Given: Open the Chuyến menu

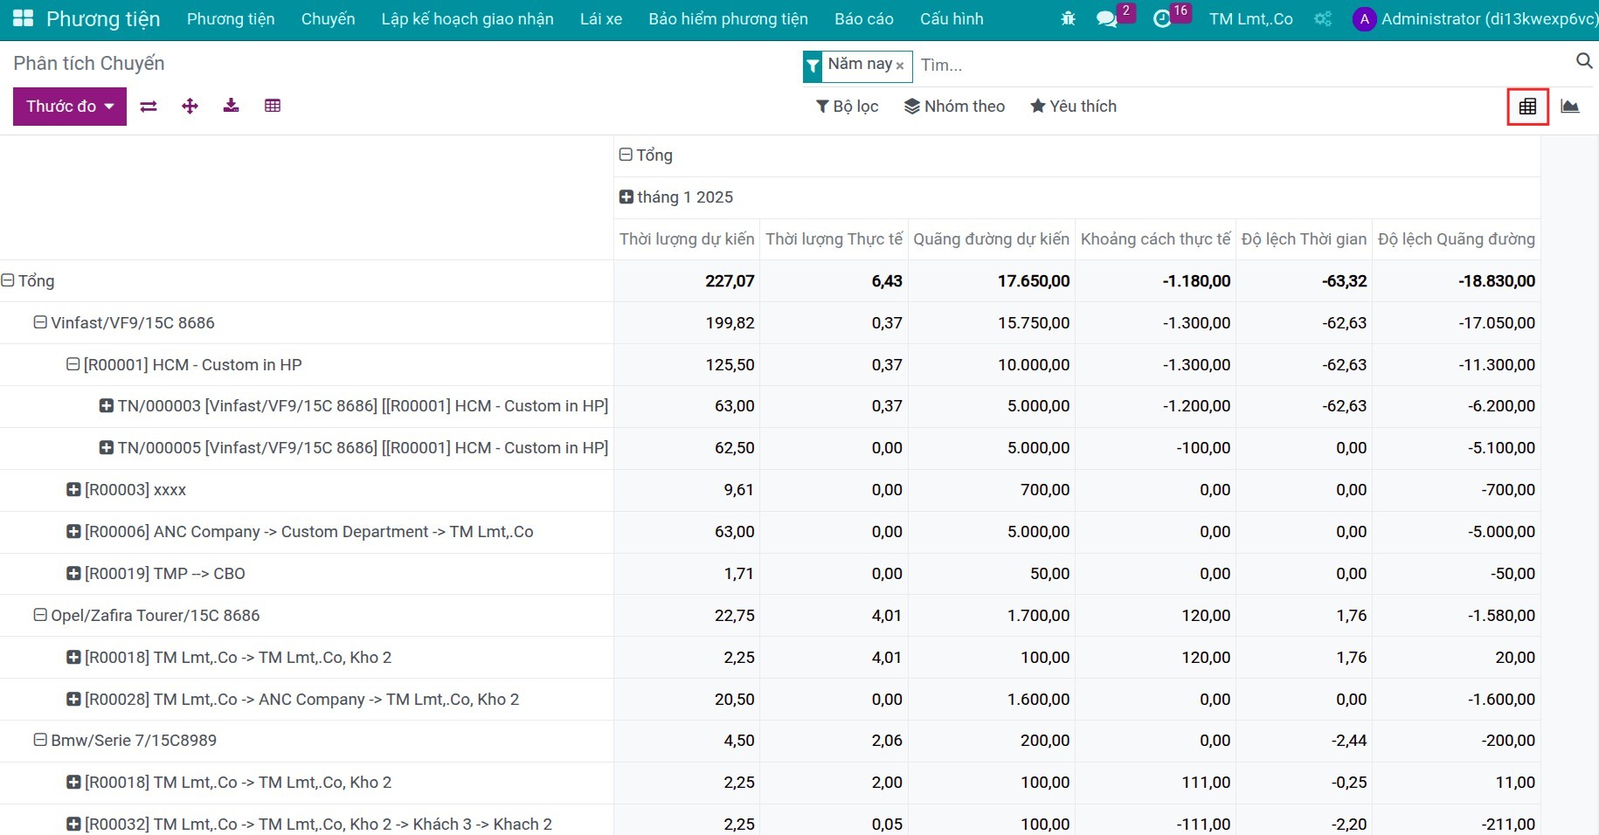Looking at the screenshot, I should click(x=328, y=18).
